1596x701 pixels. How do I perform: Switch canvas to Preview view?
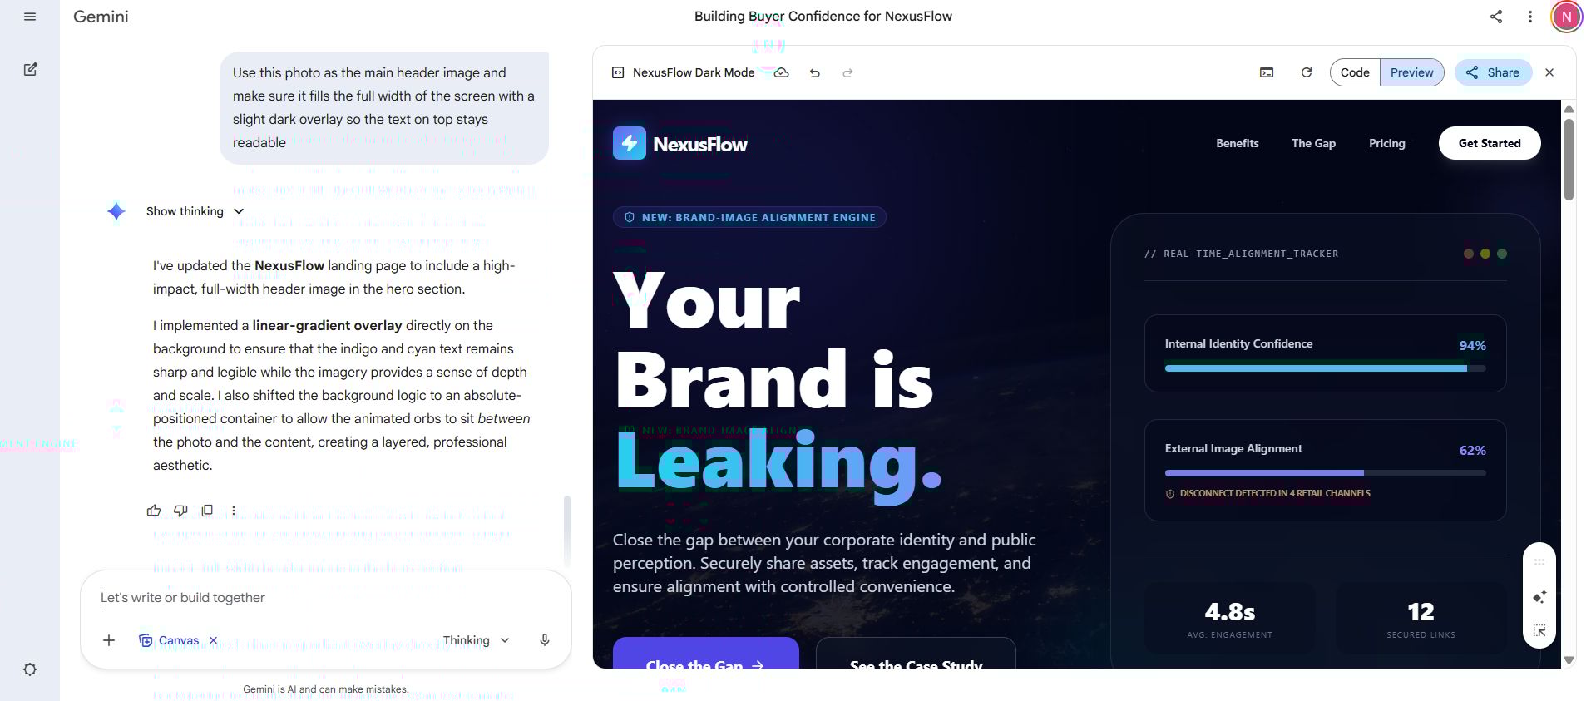(x=1411, y=73)
